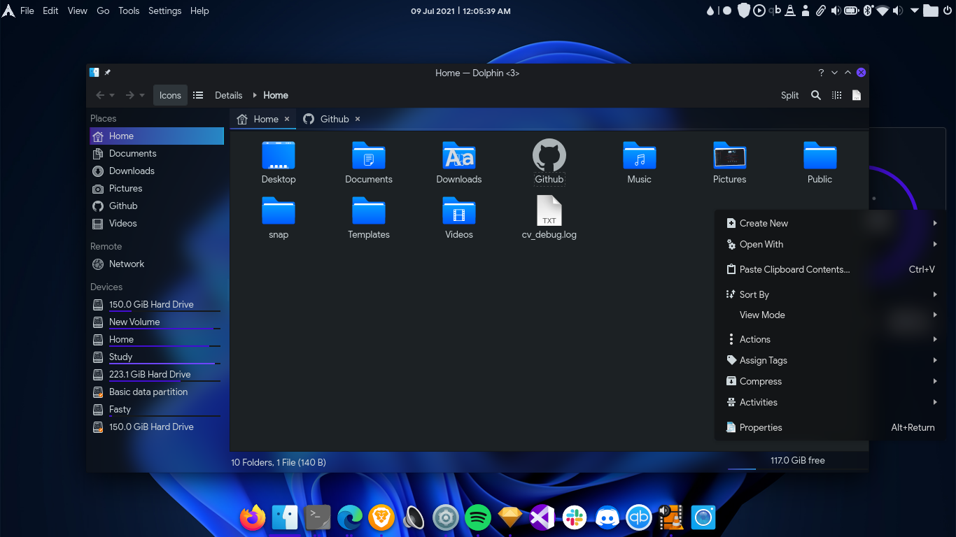Viewport: 956px width, 537px height.
Task: Expand the Compress submenu arrow
Action: 935,381
